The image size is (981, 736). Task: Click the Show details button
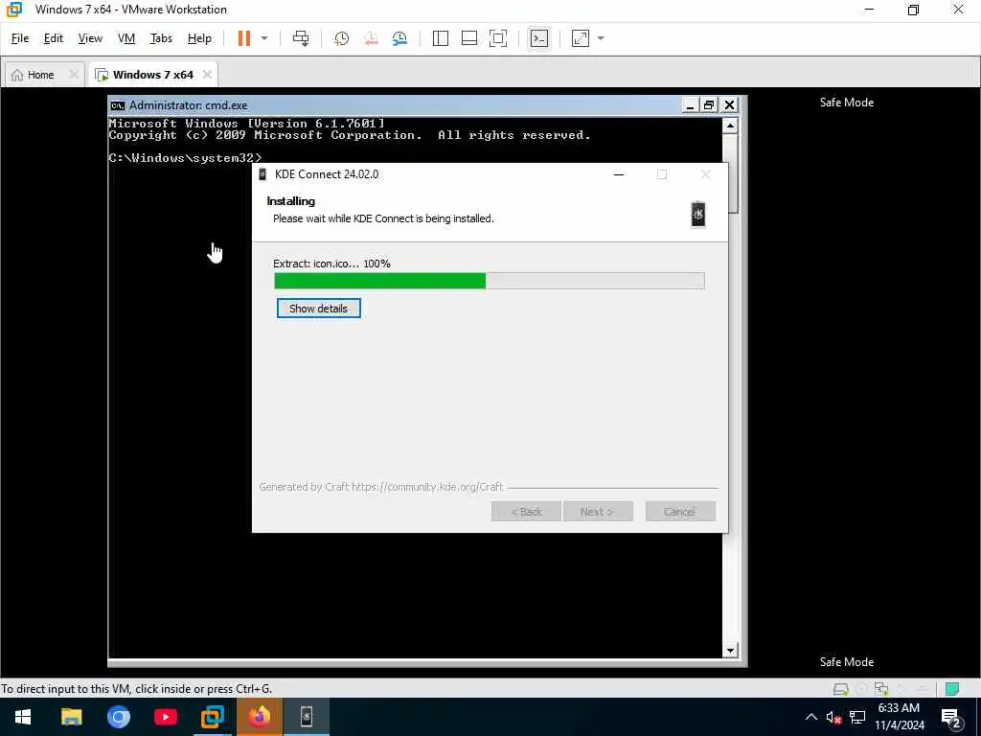point(318,308)
